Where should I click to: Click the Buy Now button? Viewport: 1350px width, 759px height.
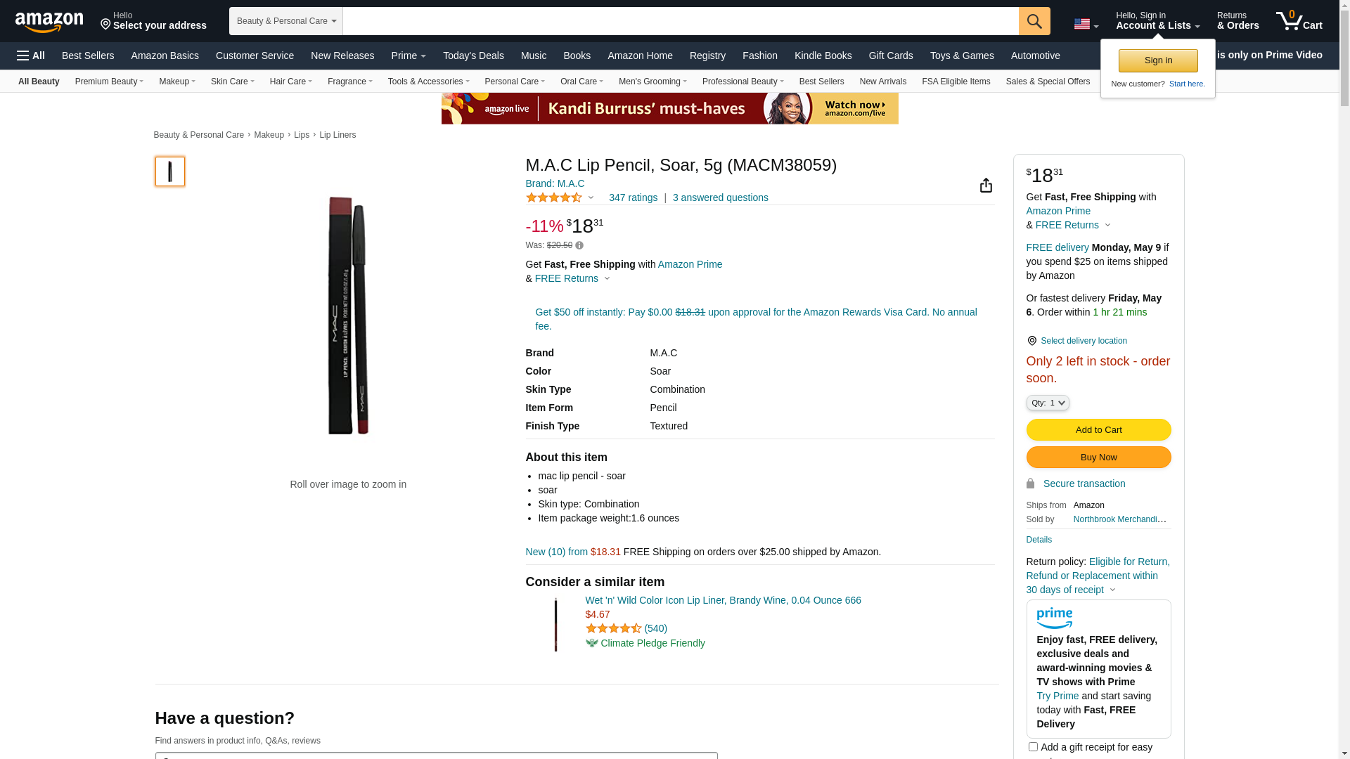pyautogui.click(x=1098, y=458)
